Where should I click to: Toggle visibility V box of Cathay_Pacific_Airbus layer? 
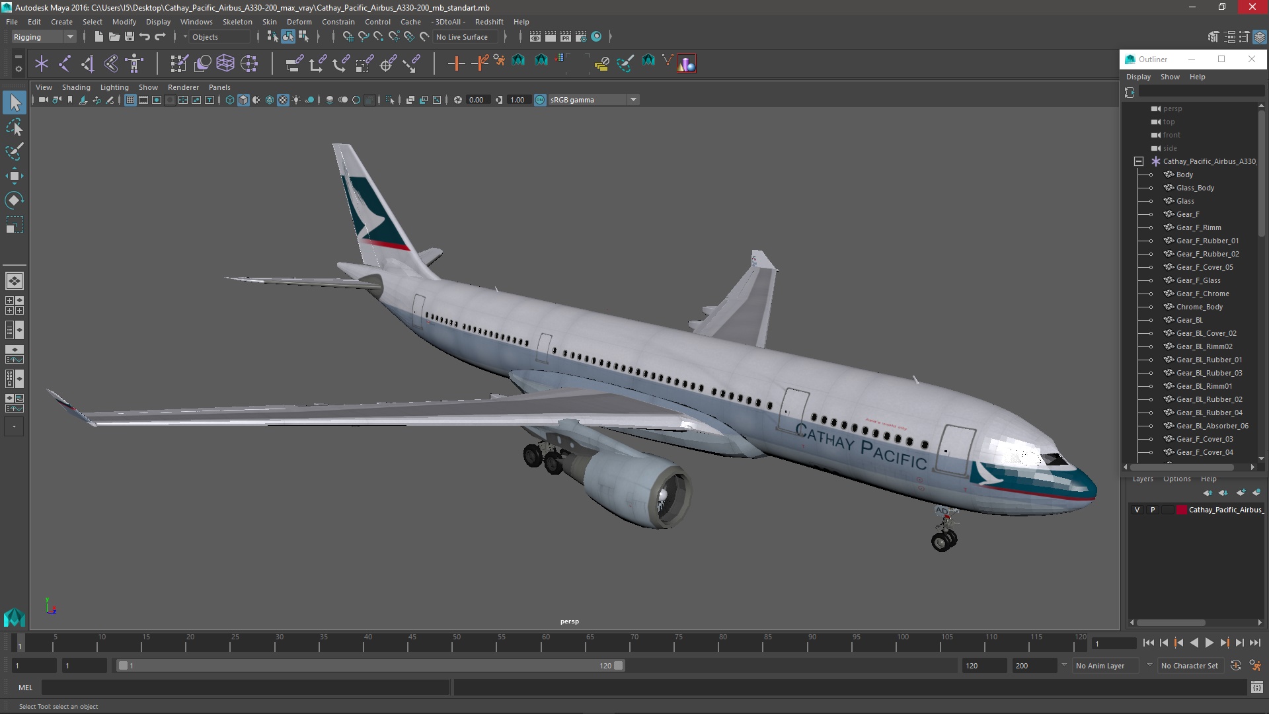click(x=1137, y=510)
